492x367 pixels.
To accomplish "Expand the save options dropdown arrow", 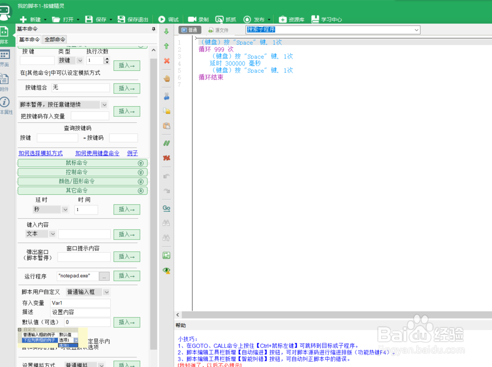I will tap(111, 19).
